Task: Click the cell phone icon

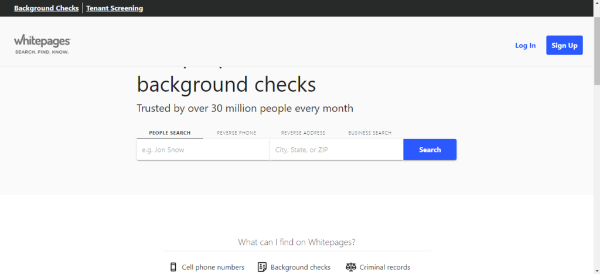Action: click(x=173, y=267)
